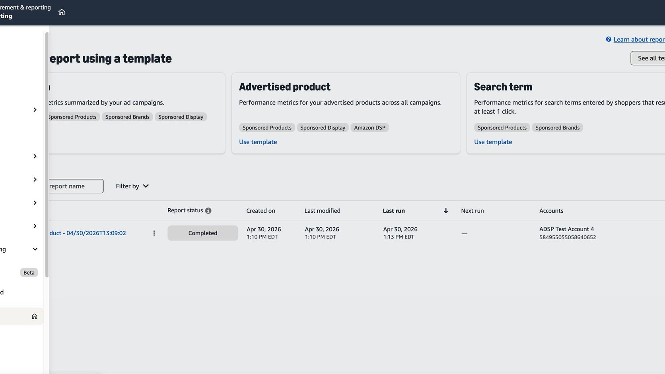Sort by Next run column header

click(x=472, y=211)
